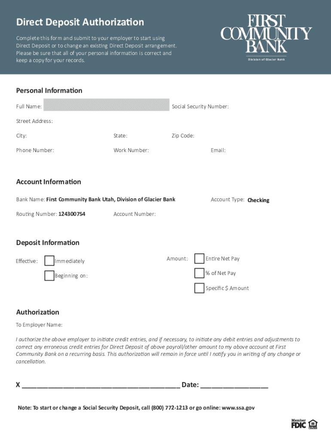
Task: Check the Beginning on checkbox
Action: (49, 275)
